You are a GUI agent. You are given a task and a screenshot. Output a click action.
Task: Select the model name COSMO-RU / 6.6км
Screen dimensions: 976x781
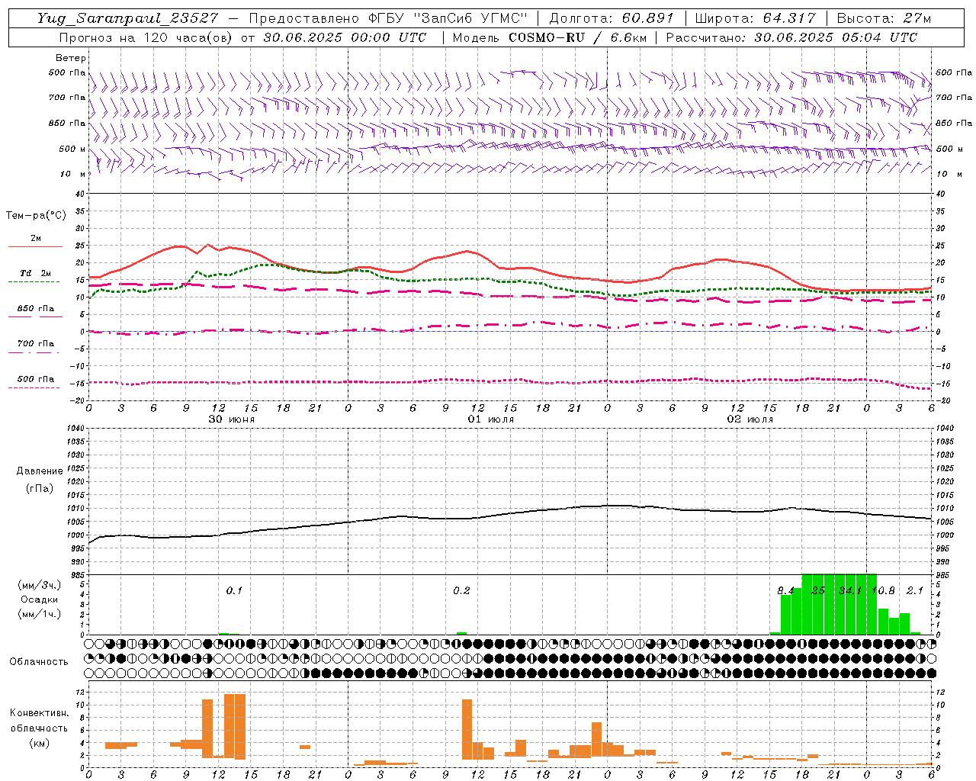click(x=577, y=37)
